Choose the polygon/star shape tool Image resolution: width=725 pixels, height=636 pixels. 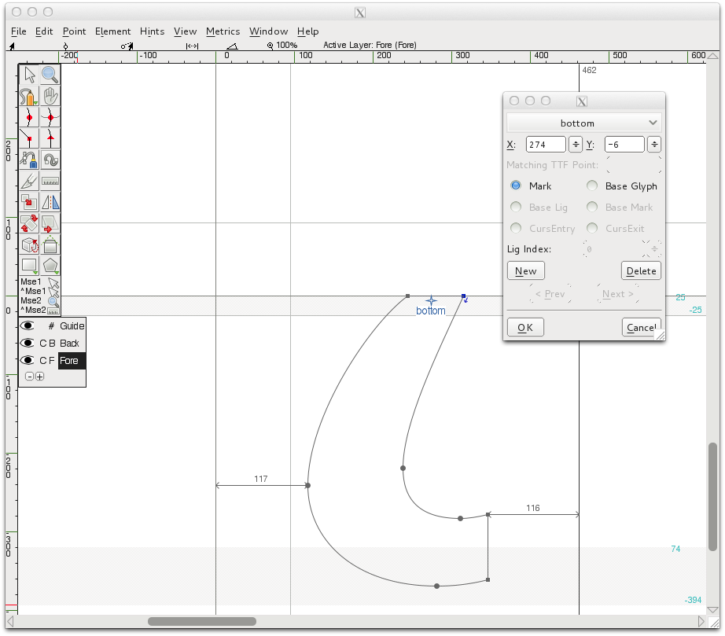tap(50, 266)
